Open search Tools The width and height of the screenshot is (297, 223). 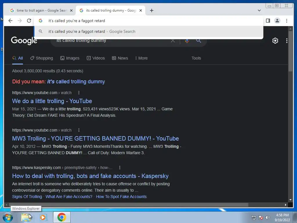tap(196, 58)
